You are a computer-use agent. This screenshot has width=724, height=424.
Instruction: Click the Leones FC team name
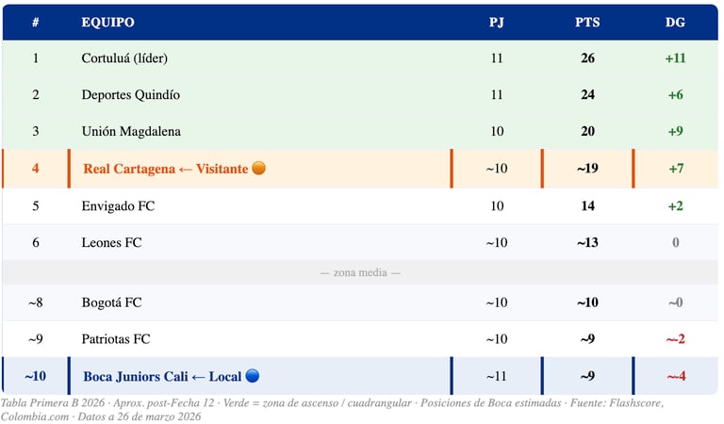click(112, 242)
